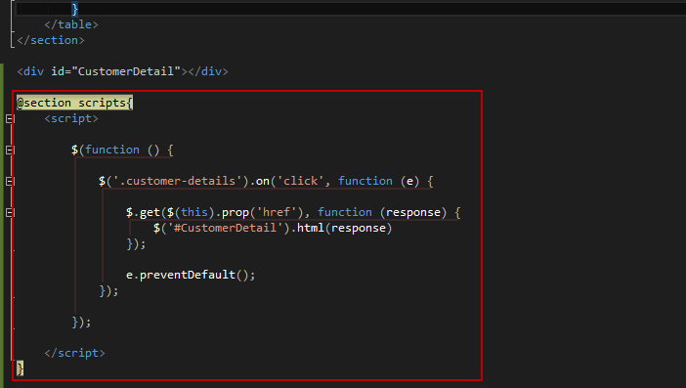Click the '#CustomerDetail' selector string

[225, 228]
